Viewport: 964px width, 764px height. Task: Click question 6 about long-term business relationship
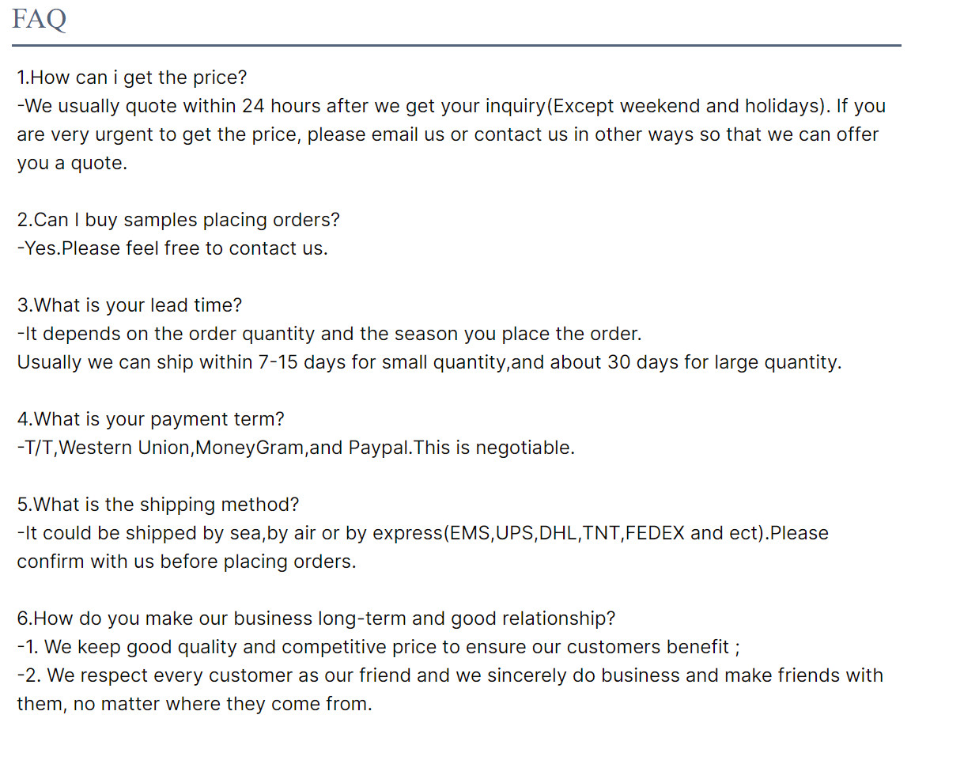click(316, 618)
